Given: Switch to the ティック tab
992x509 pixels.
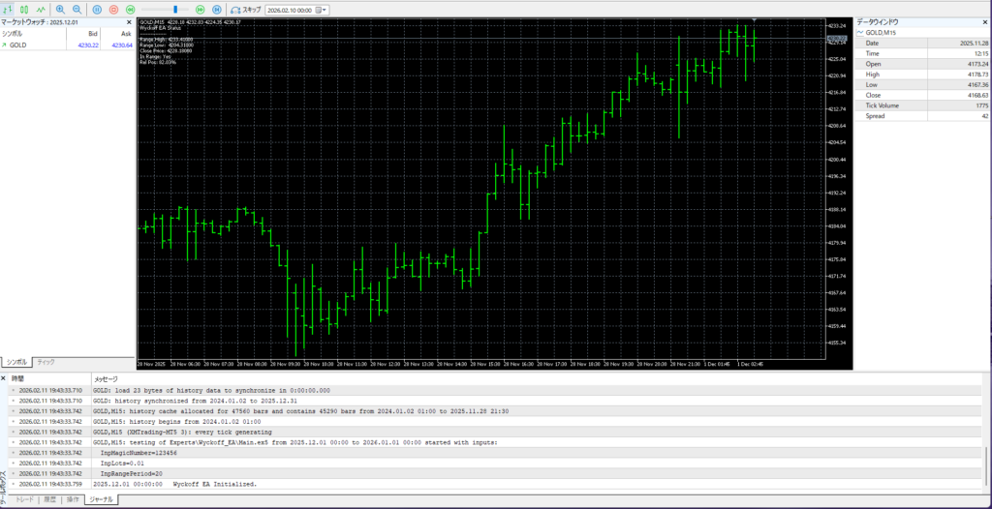Looking at the screenshot, I should [46, 362].
